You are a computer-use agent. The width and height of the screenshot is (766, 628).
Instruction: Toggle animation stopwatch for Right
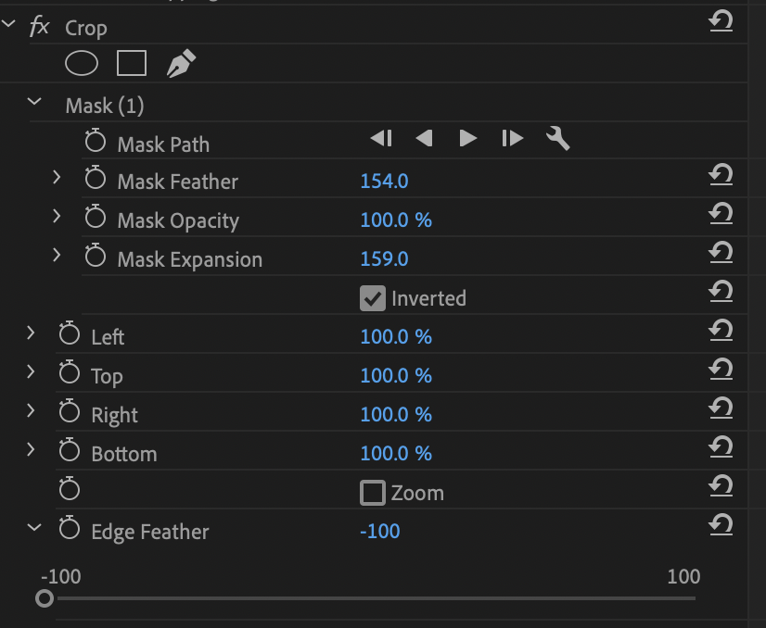click(70, 411)
